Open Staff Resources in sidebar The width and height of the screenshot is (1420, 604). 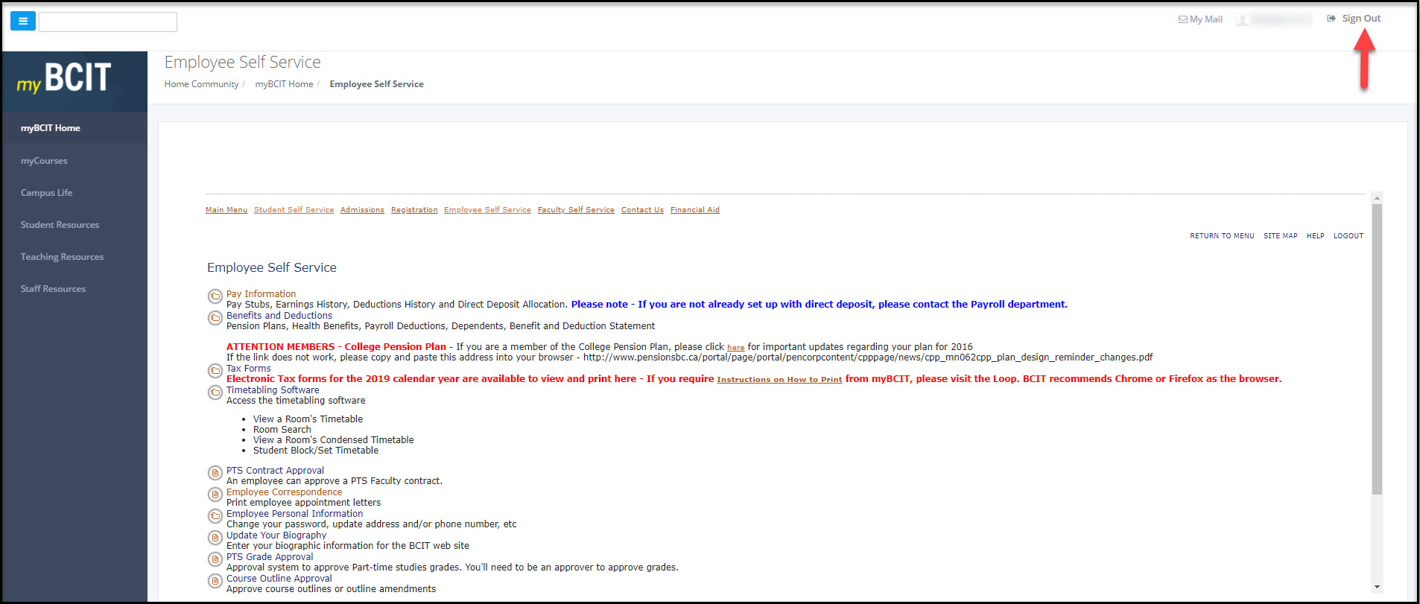53,289
